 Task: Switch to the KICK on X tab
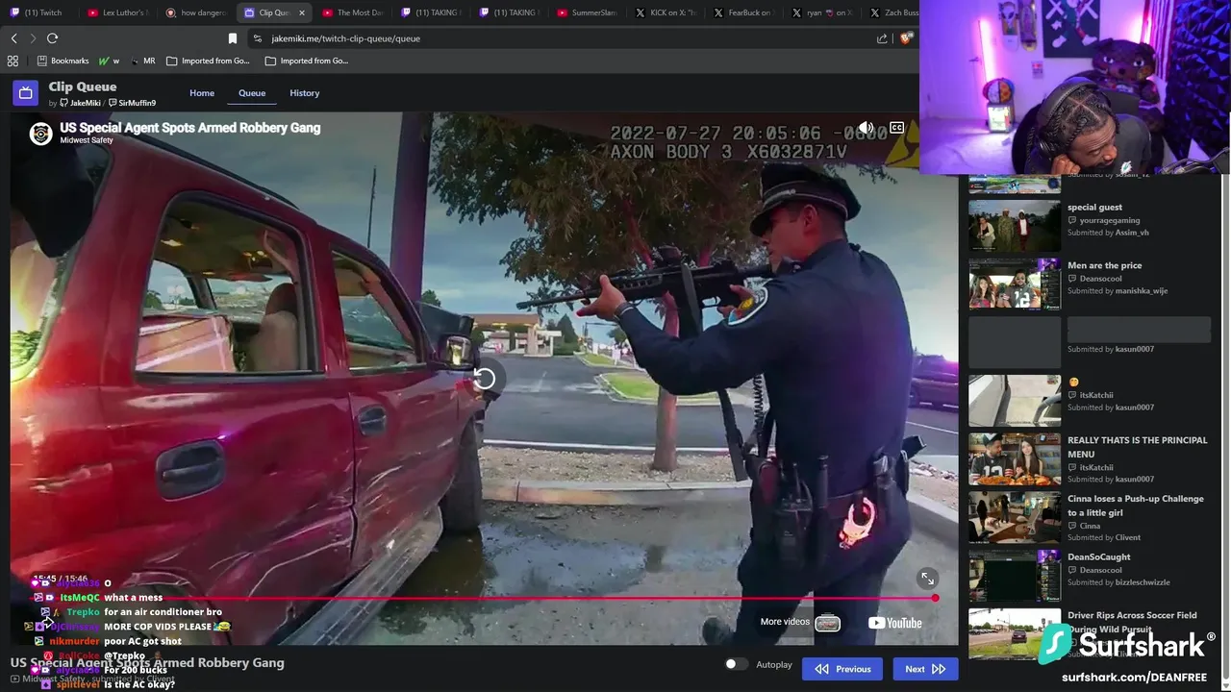pyautogui.click(x=666, y=12)
